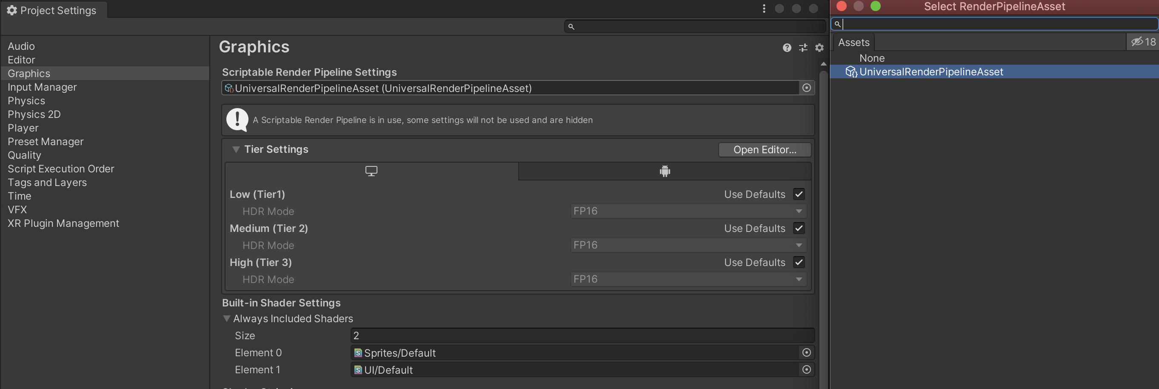Image resolution: width=1159 pixels, height=389 pixels.
Task: Open HDR Mode dropdown under Medium (Tier 2)
Action: tap(688, 246)
